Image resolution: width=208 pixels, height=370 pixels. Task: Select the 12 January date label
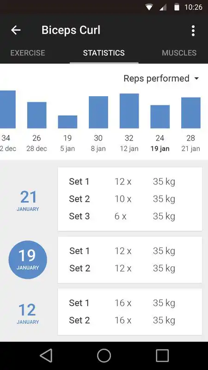coord(28,314)
